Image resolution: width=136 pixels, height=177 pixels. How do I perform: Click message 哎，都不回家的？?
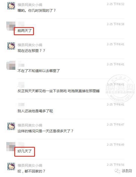(x=31, y=171)
